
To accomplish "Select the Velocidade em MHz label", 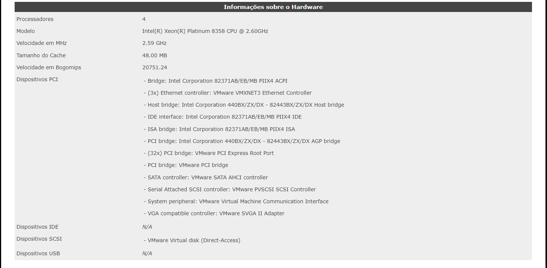I will pos(42,43).
